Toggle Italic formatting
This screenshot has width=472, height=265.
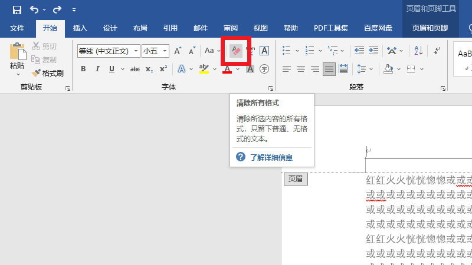(x=97, y=69)
